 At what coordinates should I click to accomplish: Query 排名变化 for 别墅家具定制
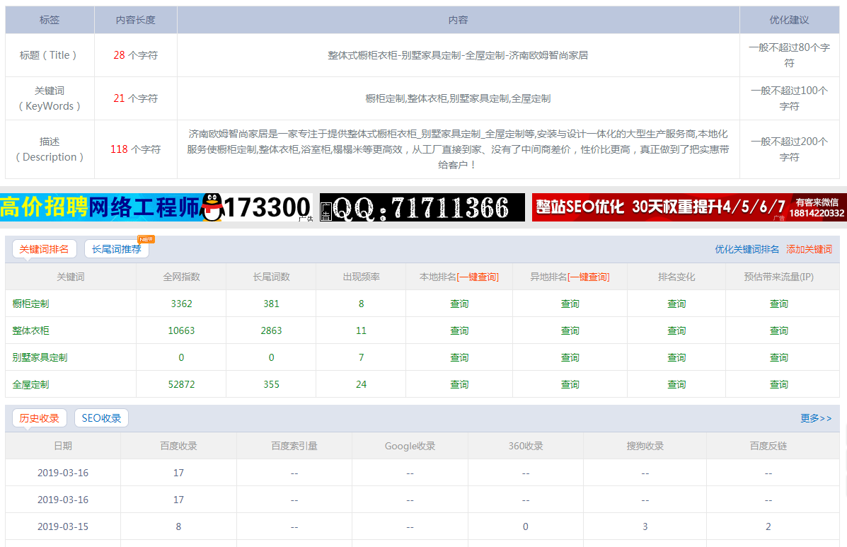(676, 357)
